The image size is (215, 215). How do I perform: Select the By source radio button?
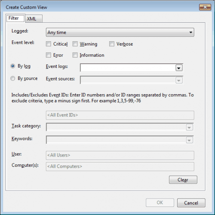pos(13,78)
